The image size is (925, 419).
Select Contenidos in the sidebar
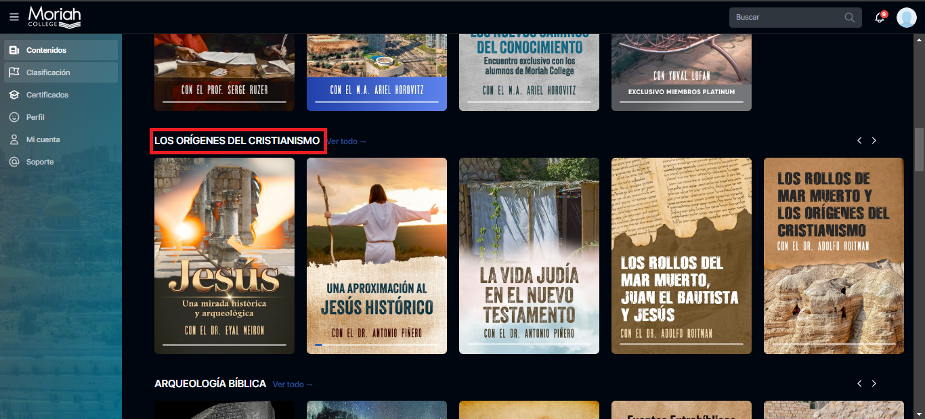click(x=46, y=50)
